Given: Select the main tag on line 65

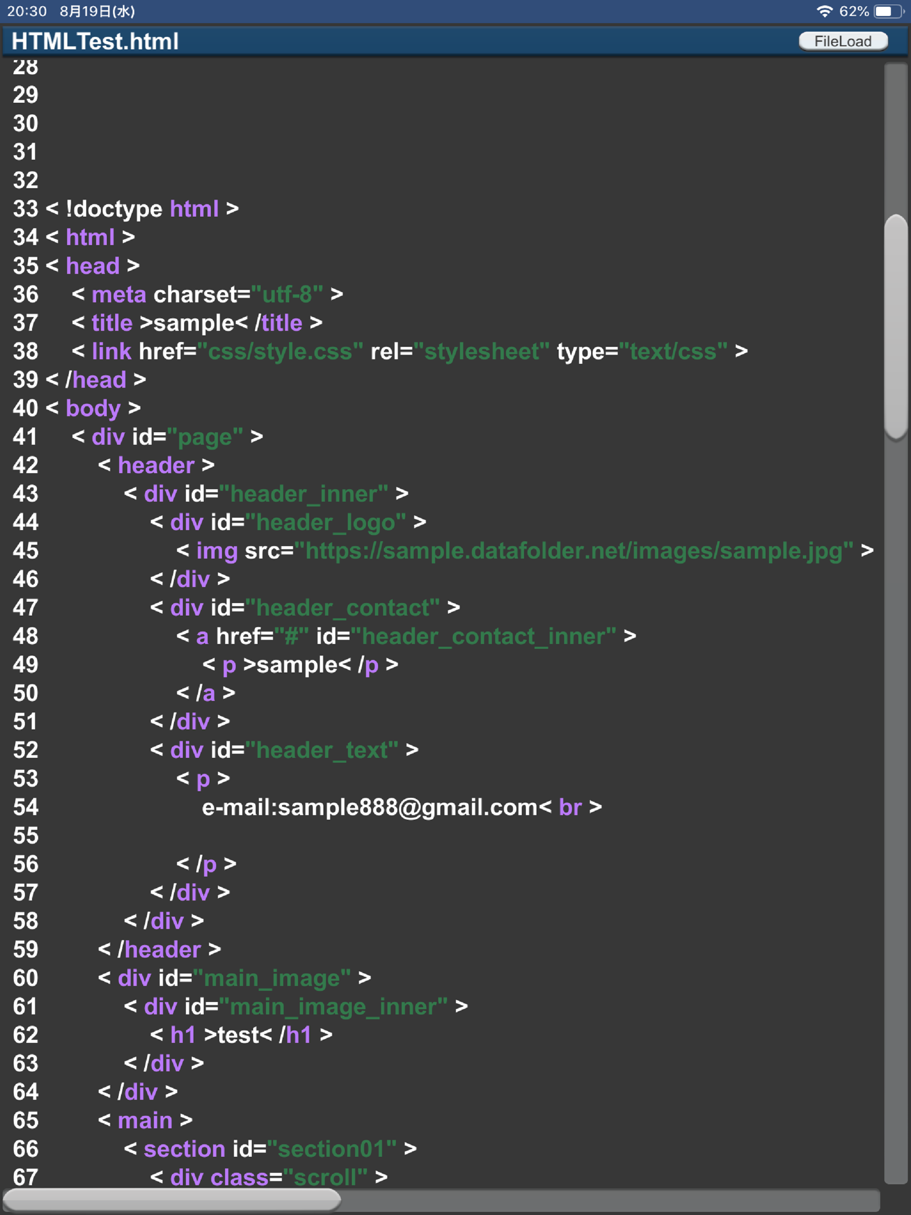Looking at the screenshot, I should pyautogui.click(x=145, y=1120).
